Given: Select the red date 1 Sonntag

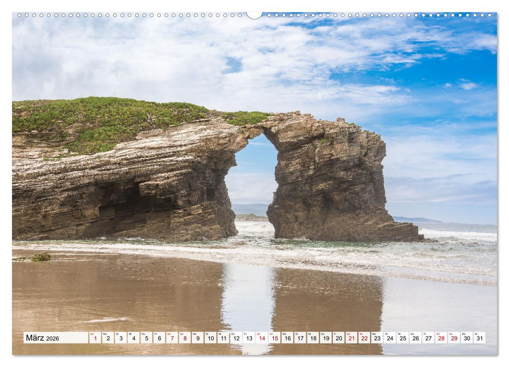Looking at the screenshot, I should [x=95, y=338].
